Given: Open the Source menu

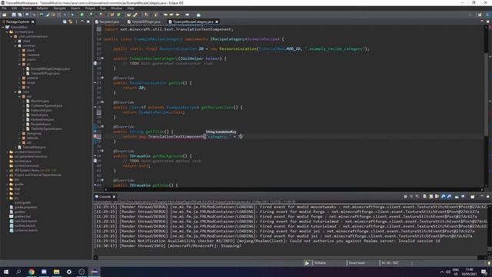Looking at the screenshot, I should click(x=27, y=8).
